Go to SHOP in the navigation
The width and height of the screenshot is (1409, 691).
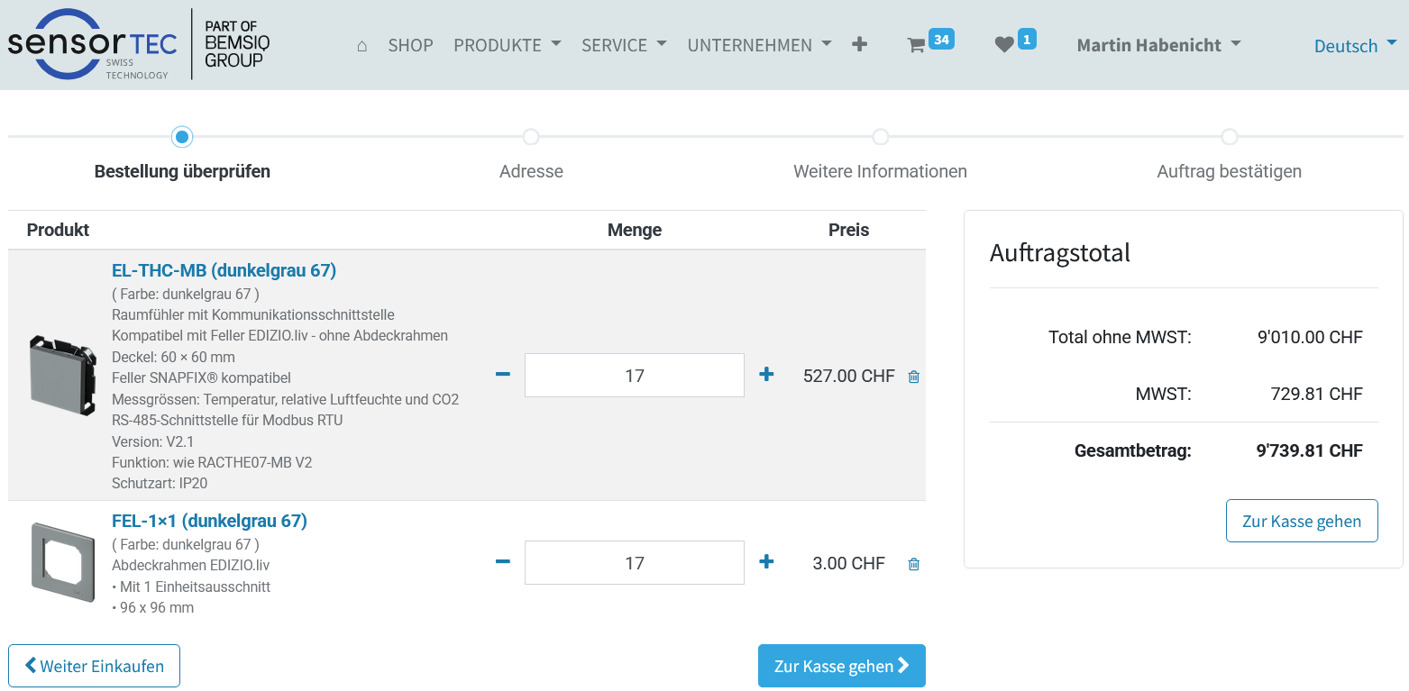pyautogui.click(x=410, y=45)
